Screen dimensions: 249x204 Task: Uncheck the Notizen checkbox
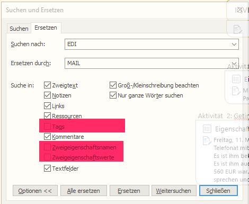(47, 95)
